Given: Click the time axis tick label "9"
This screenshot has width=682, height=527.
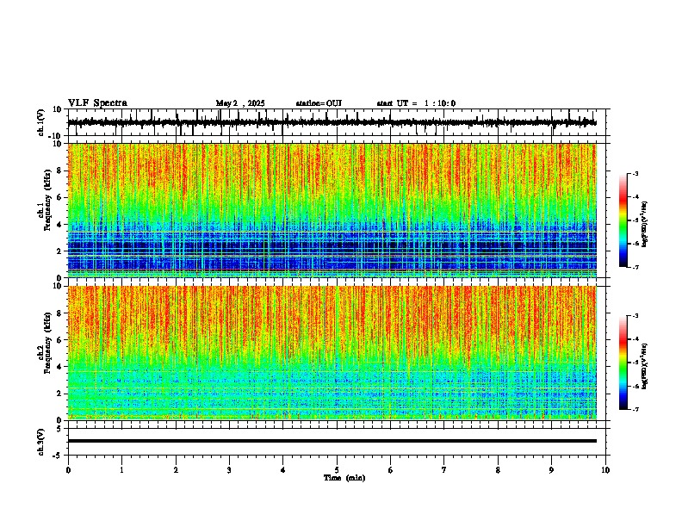Looking at the screenshot, I should pos(551,470).
